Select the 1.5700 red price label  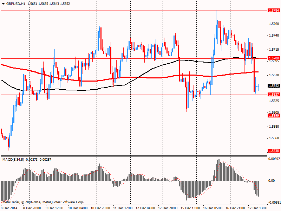click(274, 58)
